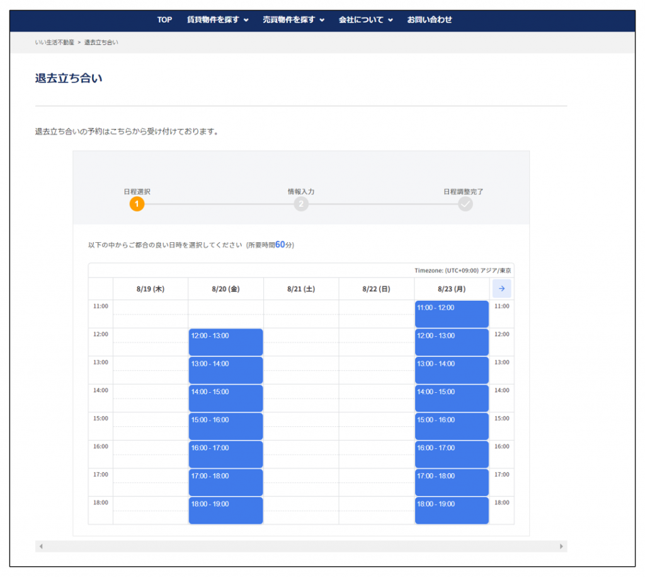Select 8/23 17:00 - 18:00 time slot
This screenshot has height=577, width=645.
(x=451, y=482)
